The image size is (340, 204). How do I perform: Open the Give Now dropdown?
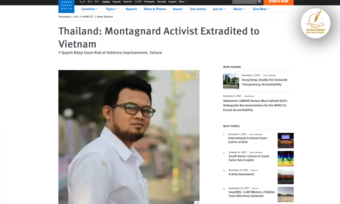click(261, 9)
